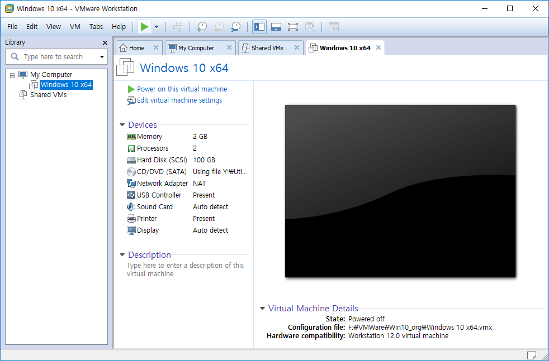
Task: Click Power on this virtual machine link
Action: pos(182,89)
